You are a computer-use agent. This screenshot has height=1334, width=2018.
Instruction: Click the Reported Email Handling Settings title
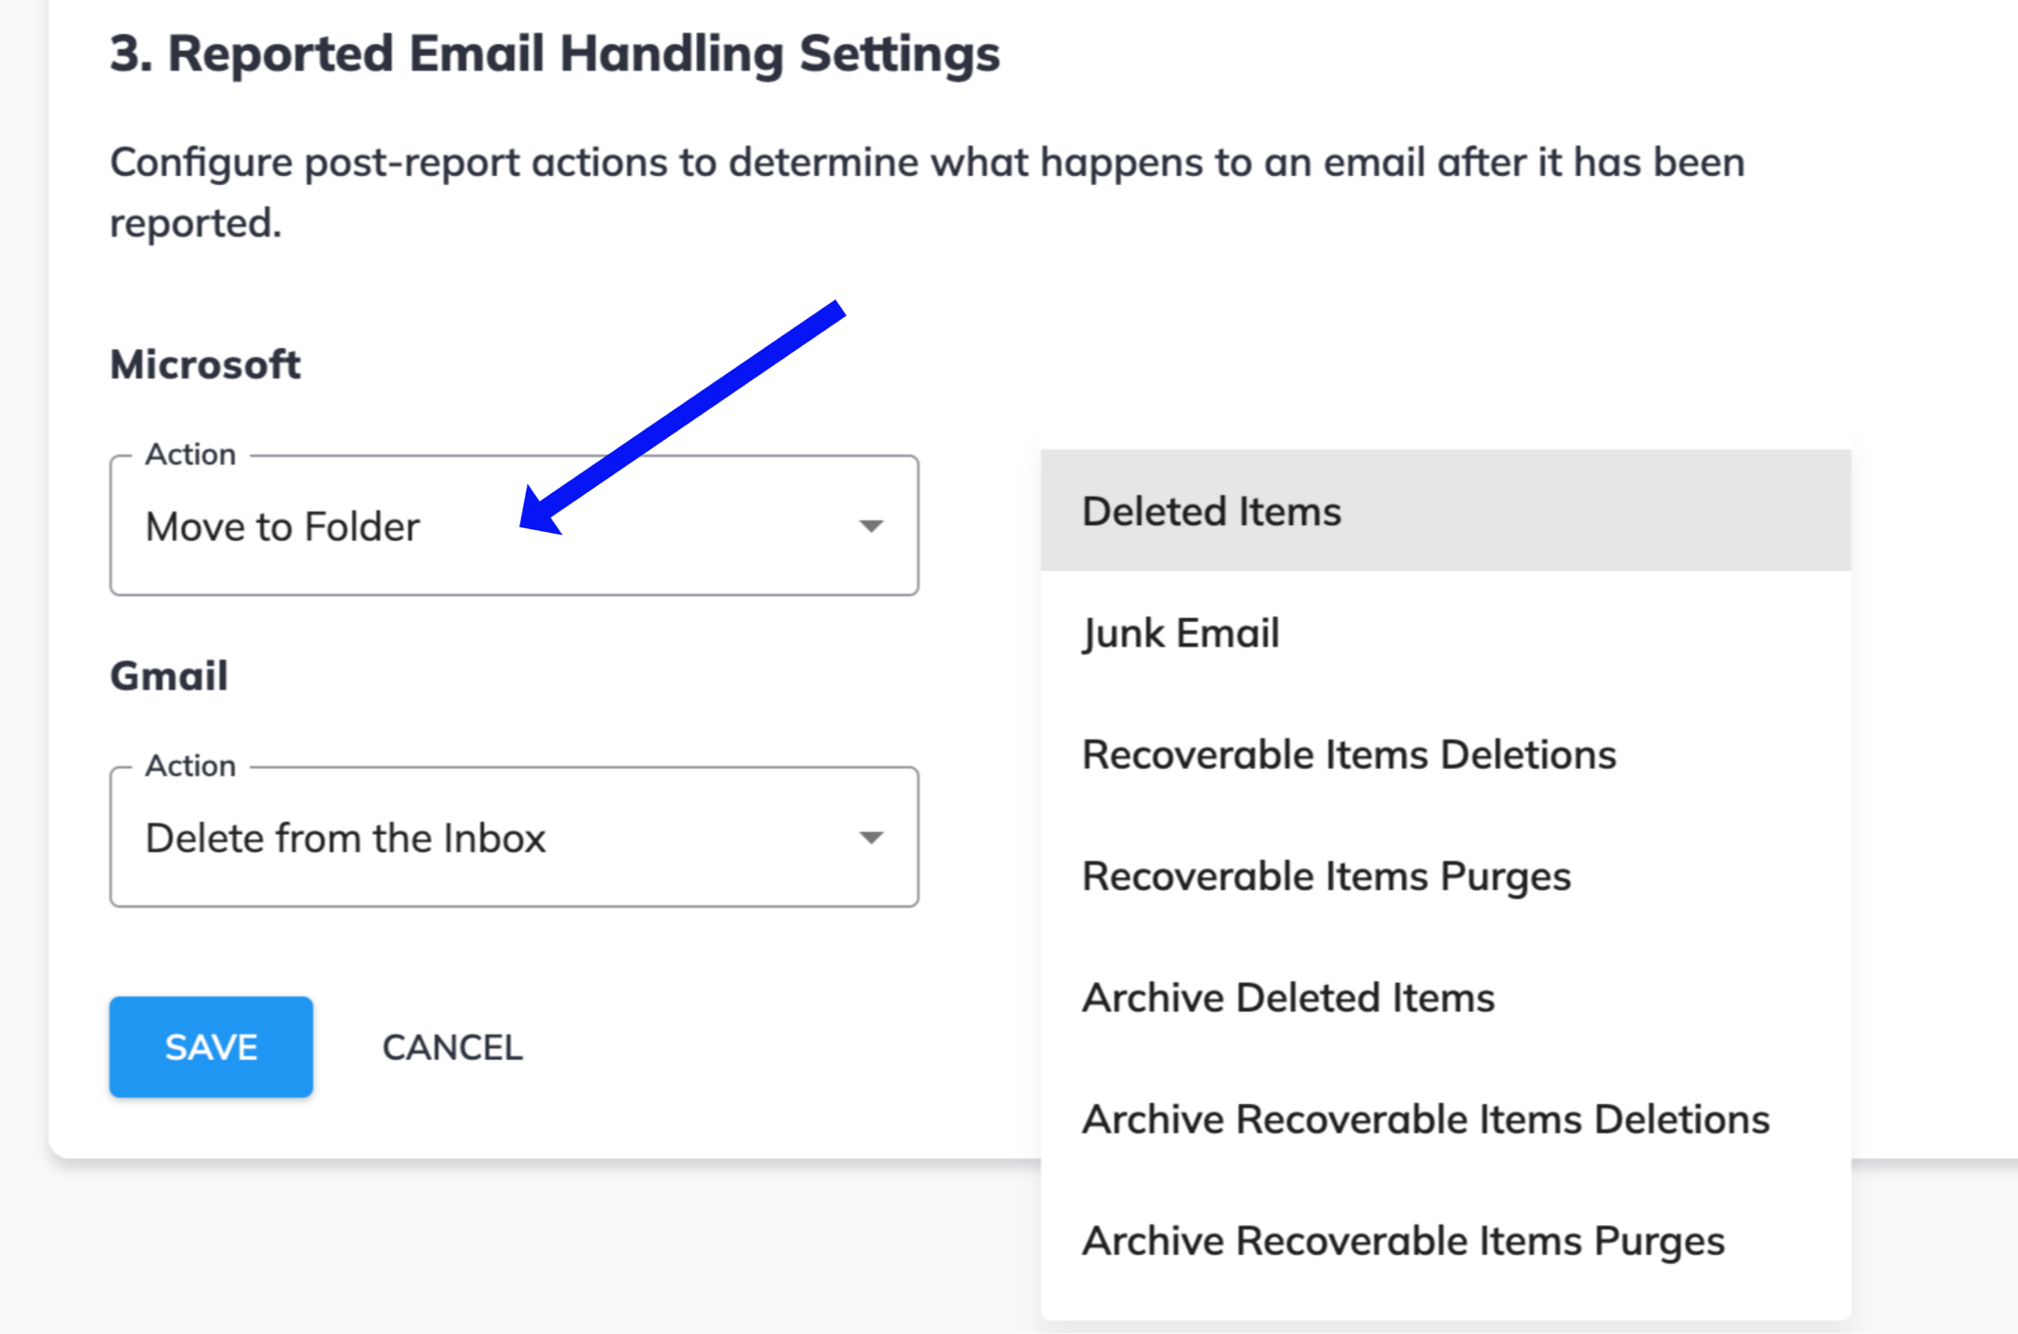554,53
